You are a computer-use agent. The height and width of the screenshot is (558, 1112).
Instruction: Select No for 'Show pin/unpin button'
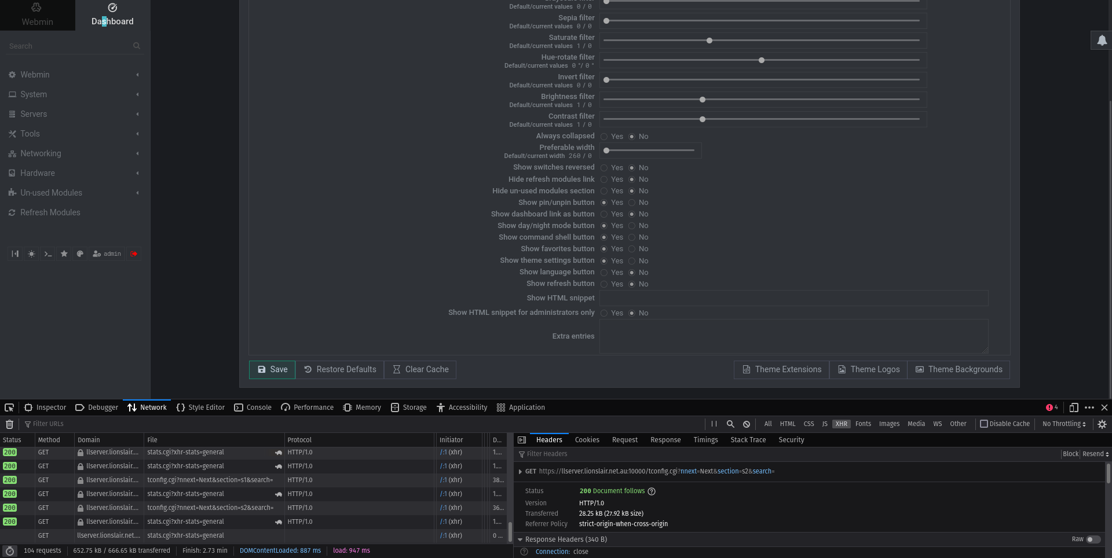(632, 203)
